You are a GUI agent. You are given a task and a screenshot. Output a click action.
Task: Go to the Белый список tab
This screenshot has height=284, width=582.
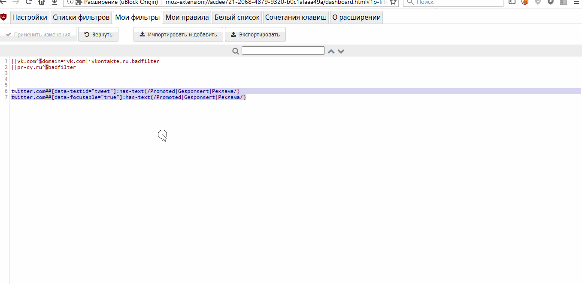pyautogui.click(x=237, y=18)
